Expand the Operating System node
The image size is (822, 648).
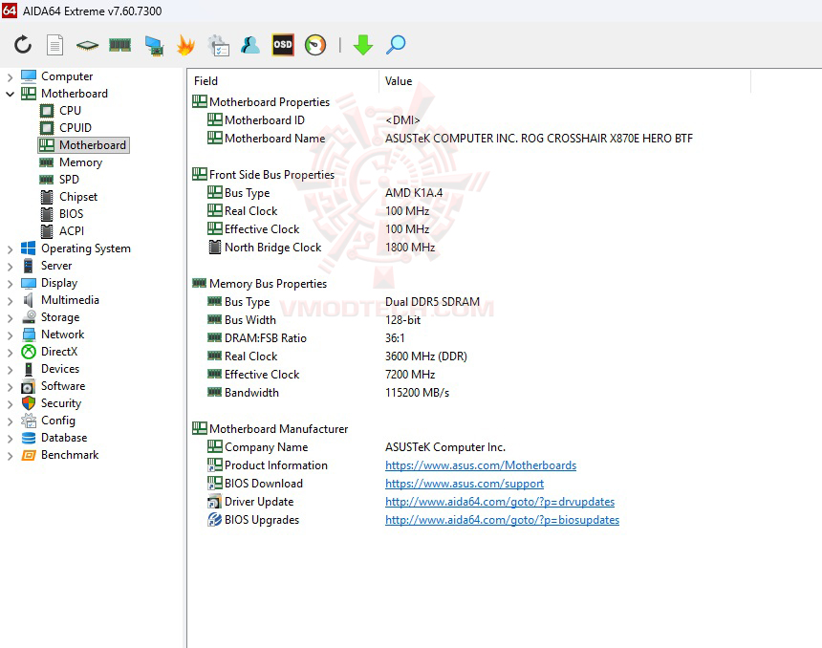point(10,249)
